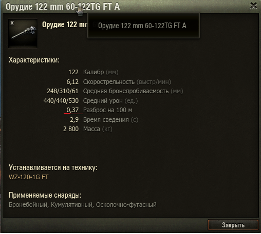Click the underlined dispersion value 0,37
This screenshot has height=234, width=261.
[72, 110]
